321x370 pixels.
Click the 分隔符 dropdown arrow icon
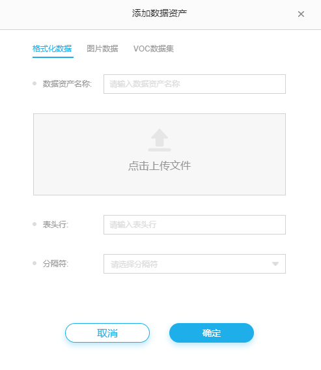tap(275, 264)
